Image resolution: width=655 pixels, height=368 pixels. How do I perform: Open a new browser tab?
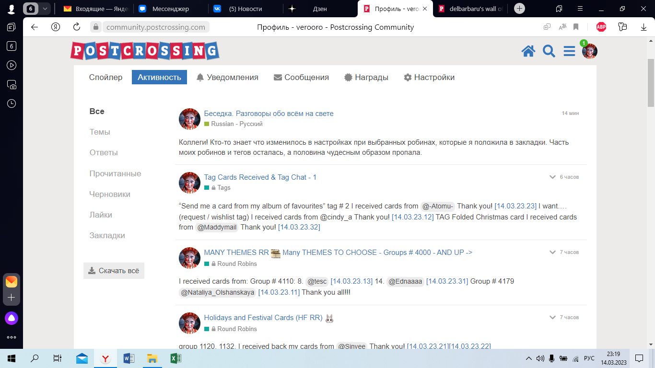point(519,9)
